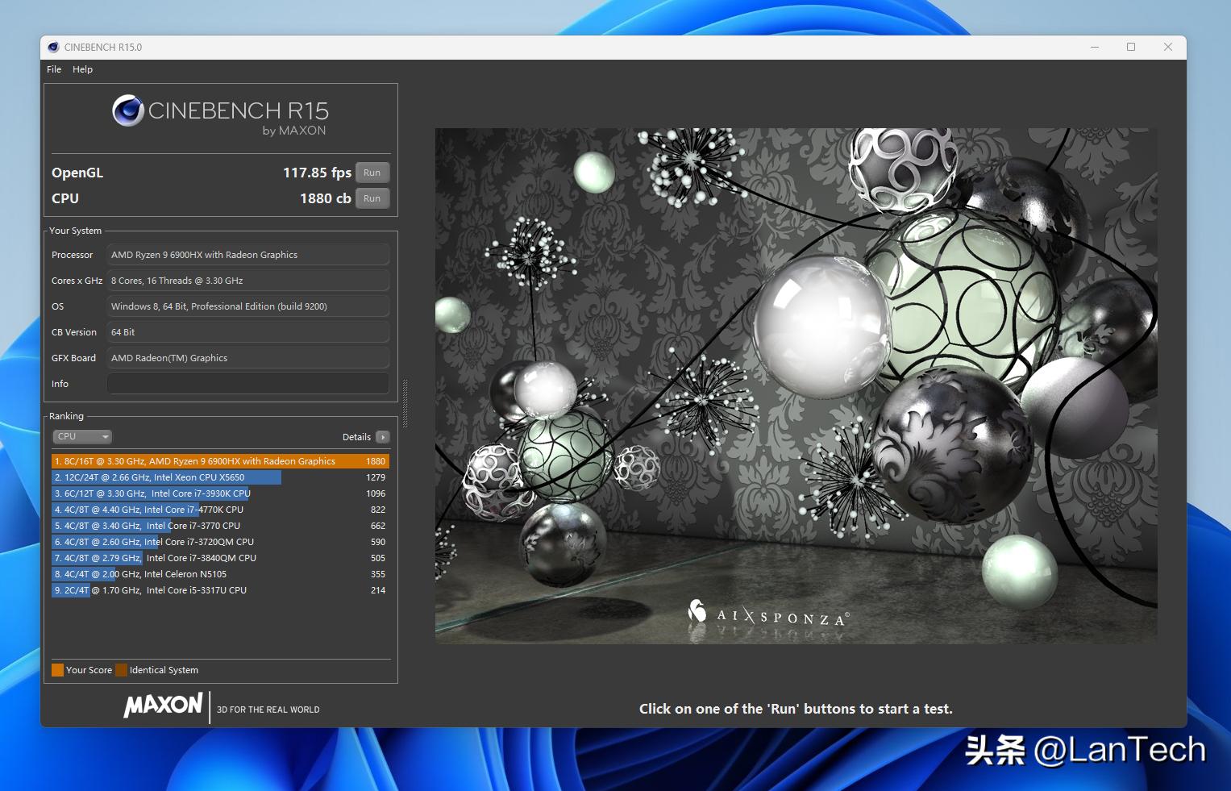Open the Help menu
This screenshot has height=791, width=1231.
(82, 69)
